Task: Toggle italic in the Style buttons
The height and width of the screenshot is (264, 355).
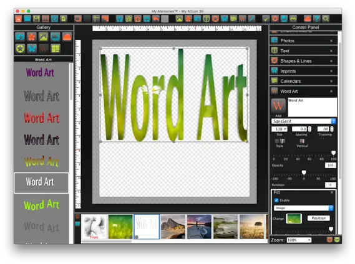Action: tap(283, 141)
